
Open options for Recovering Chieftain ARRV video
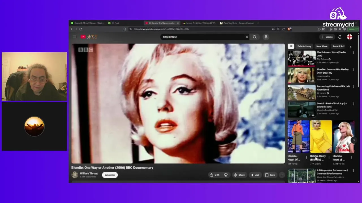[353, 87]
